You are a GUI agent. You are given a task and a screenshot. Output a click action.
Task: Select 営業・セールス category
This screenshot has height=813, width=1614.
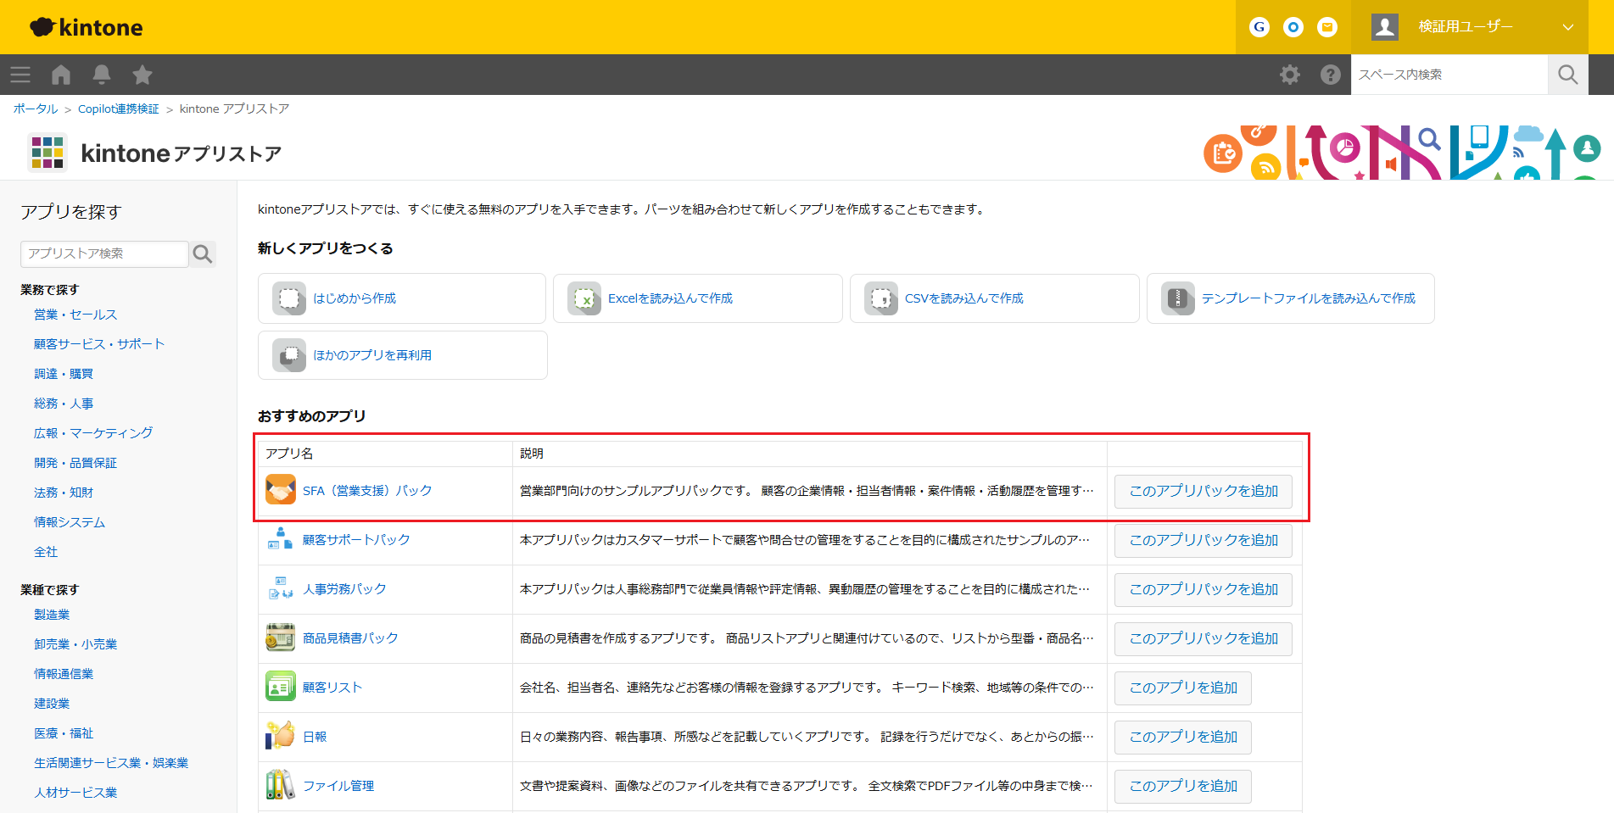click(x=75, y=315)
